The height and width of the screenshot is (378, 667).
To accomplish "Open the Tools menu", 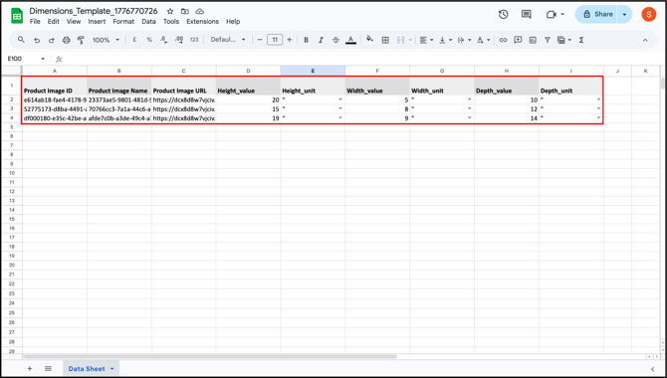I will pyautogui.click(x=171, y=21).
